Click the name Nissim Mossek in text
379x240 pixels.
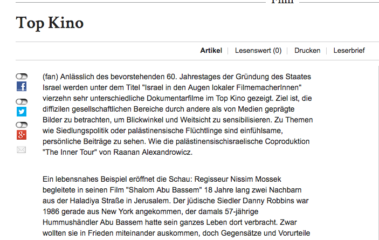click(256, 179)
